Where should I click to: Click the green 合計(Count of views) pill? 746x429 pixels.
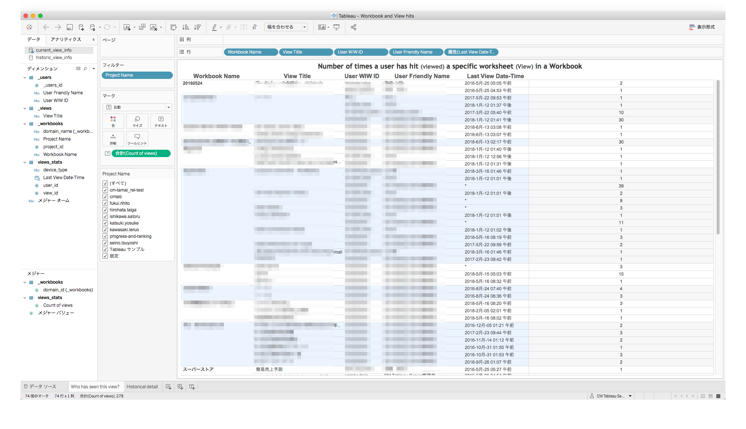pyautogui.click(x=141, y=153)
